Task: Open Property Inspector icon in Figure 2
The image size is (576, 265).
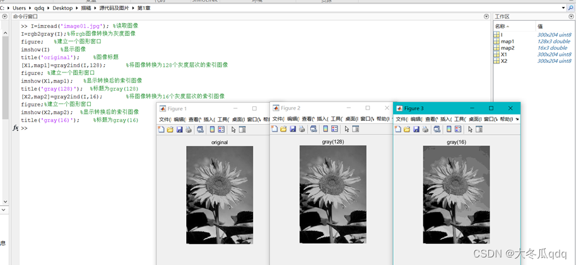Action: click(356, 128)
